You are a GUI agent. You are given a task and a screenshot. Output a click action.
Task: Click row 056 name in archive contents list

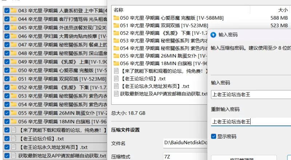pos(163,64)
